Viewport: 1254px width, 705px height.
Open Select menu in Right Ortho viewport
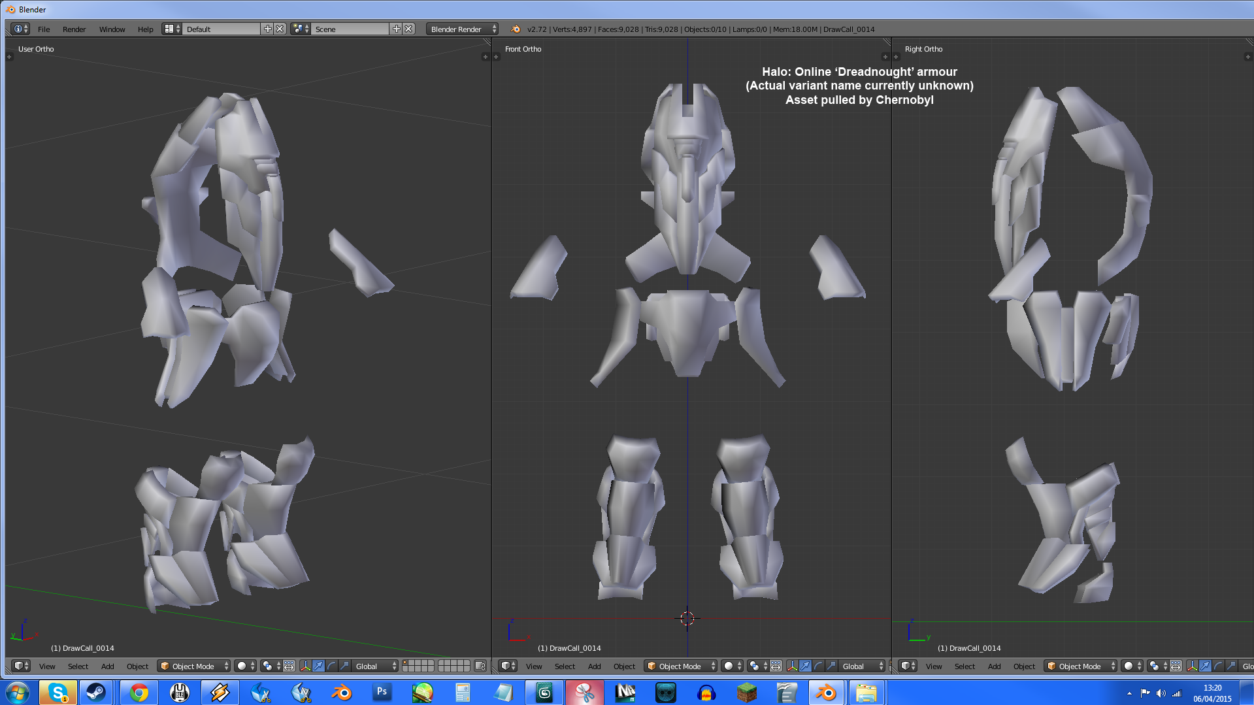click(965, 666)
